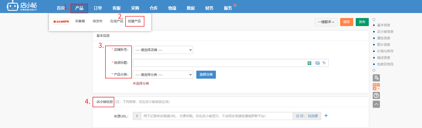422x128 pixels.
Task: Select 创建产品 in the product submenu
Action: 134,21
